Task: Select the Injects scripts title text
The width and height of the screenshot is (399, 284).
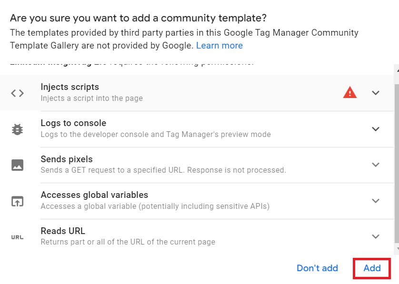Action: pos(70,87)
